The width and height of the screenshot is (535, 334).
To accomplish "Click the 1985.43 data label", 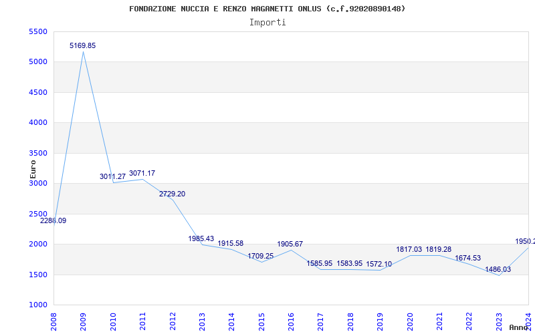I will (201, 238).
